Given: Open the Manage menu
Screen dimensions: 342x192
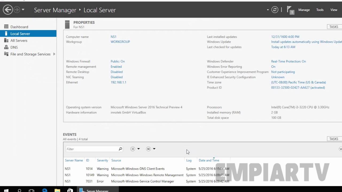Looking at the screenshot, I should pos(304,10).
